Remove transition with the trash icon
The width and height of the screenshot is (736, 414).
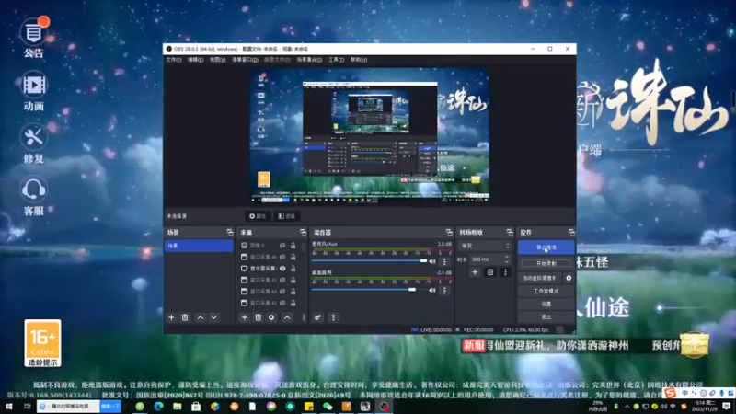point(490,272)
